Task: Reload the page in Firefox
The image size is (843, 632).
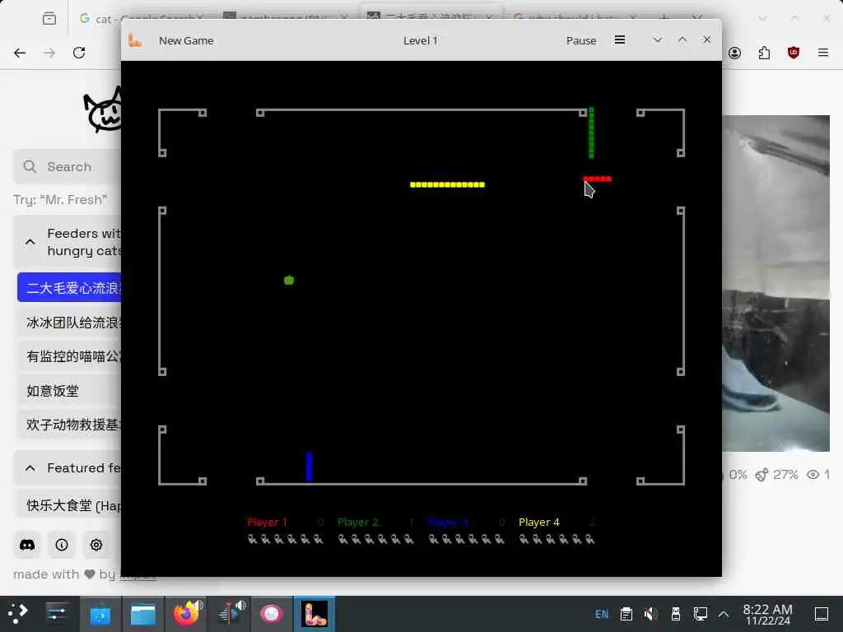Action: pyautogui.click(x=79, y=53)
